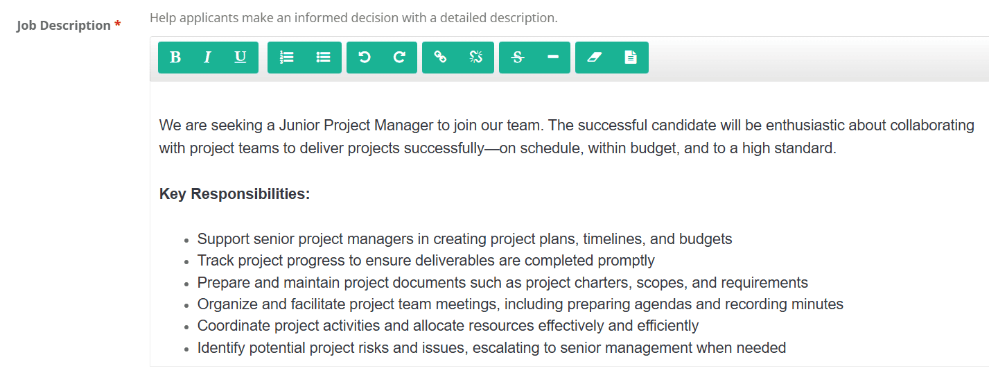Insert a hyperlink with the link icon
Screen dimensions: 989x373
point(440,58)
